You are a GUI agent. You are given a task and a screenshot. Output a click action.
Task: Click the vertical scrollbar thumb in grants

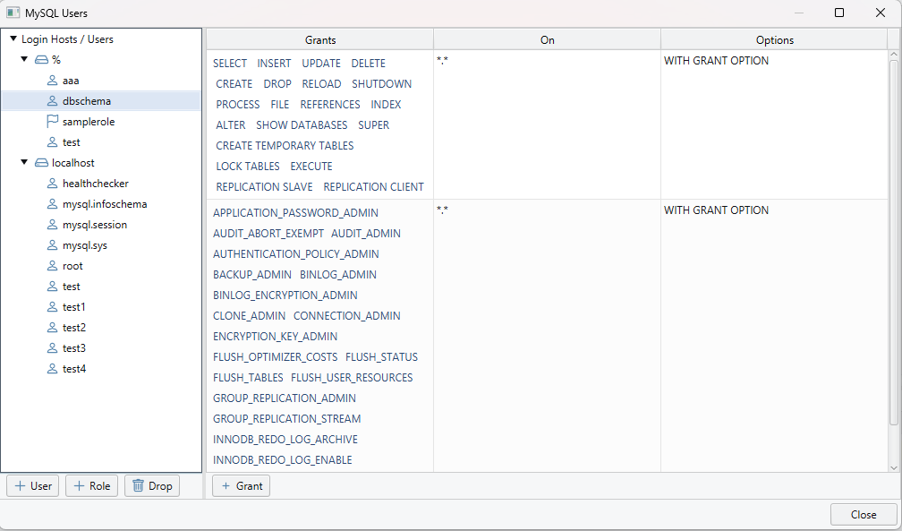tap(894, 242)
